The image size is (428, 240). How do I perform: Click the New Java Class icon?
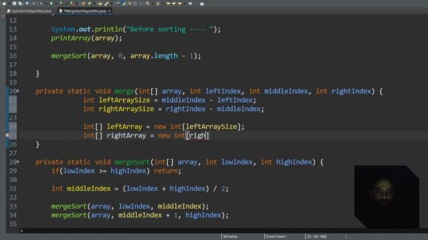pyautogui.click(x=89, y=3)
